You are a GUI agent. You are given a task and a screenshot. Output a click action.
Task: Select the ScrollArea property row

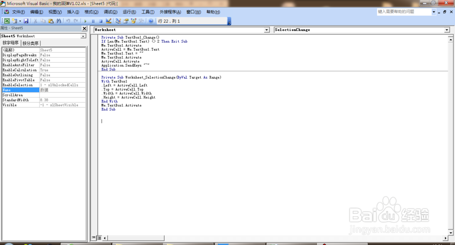[x=44, y=95]
